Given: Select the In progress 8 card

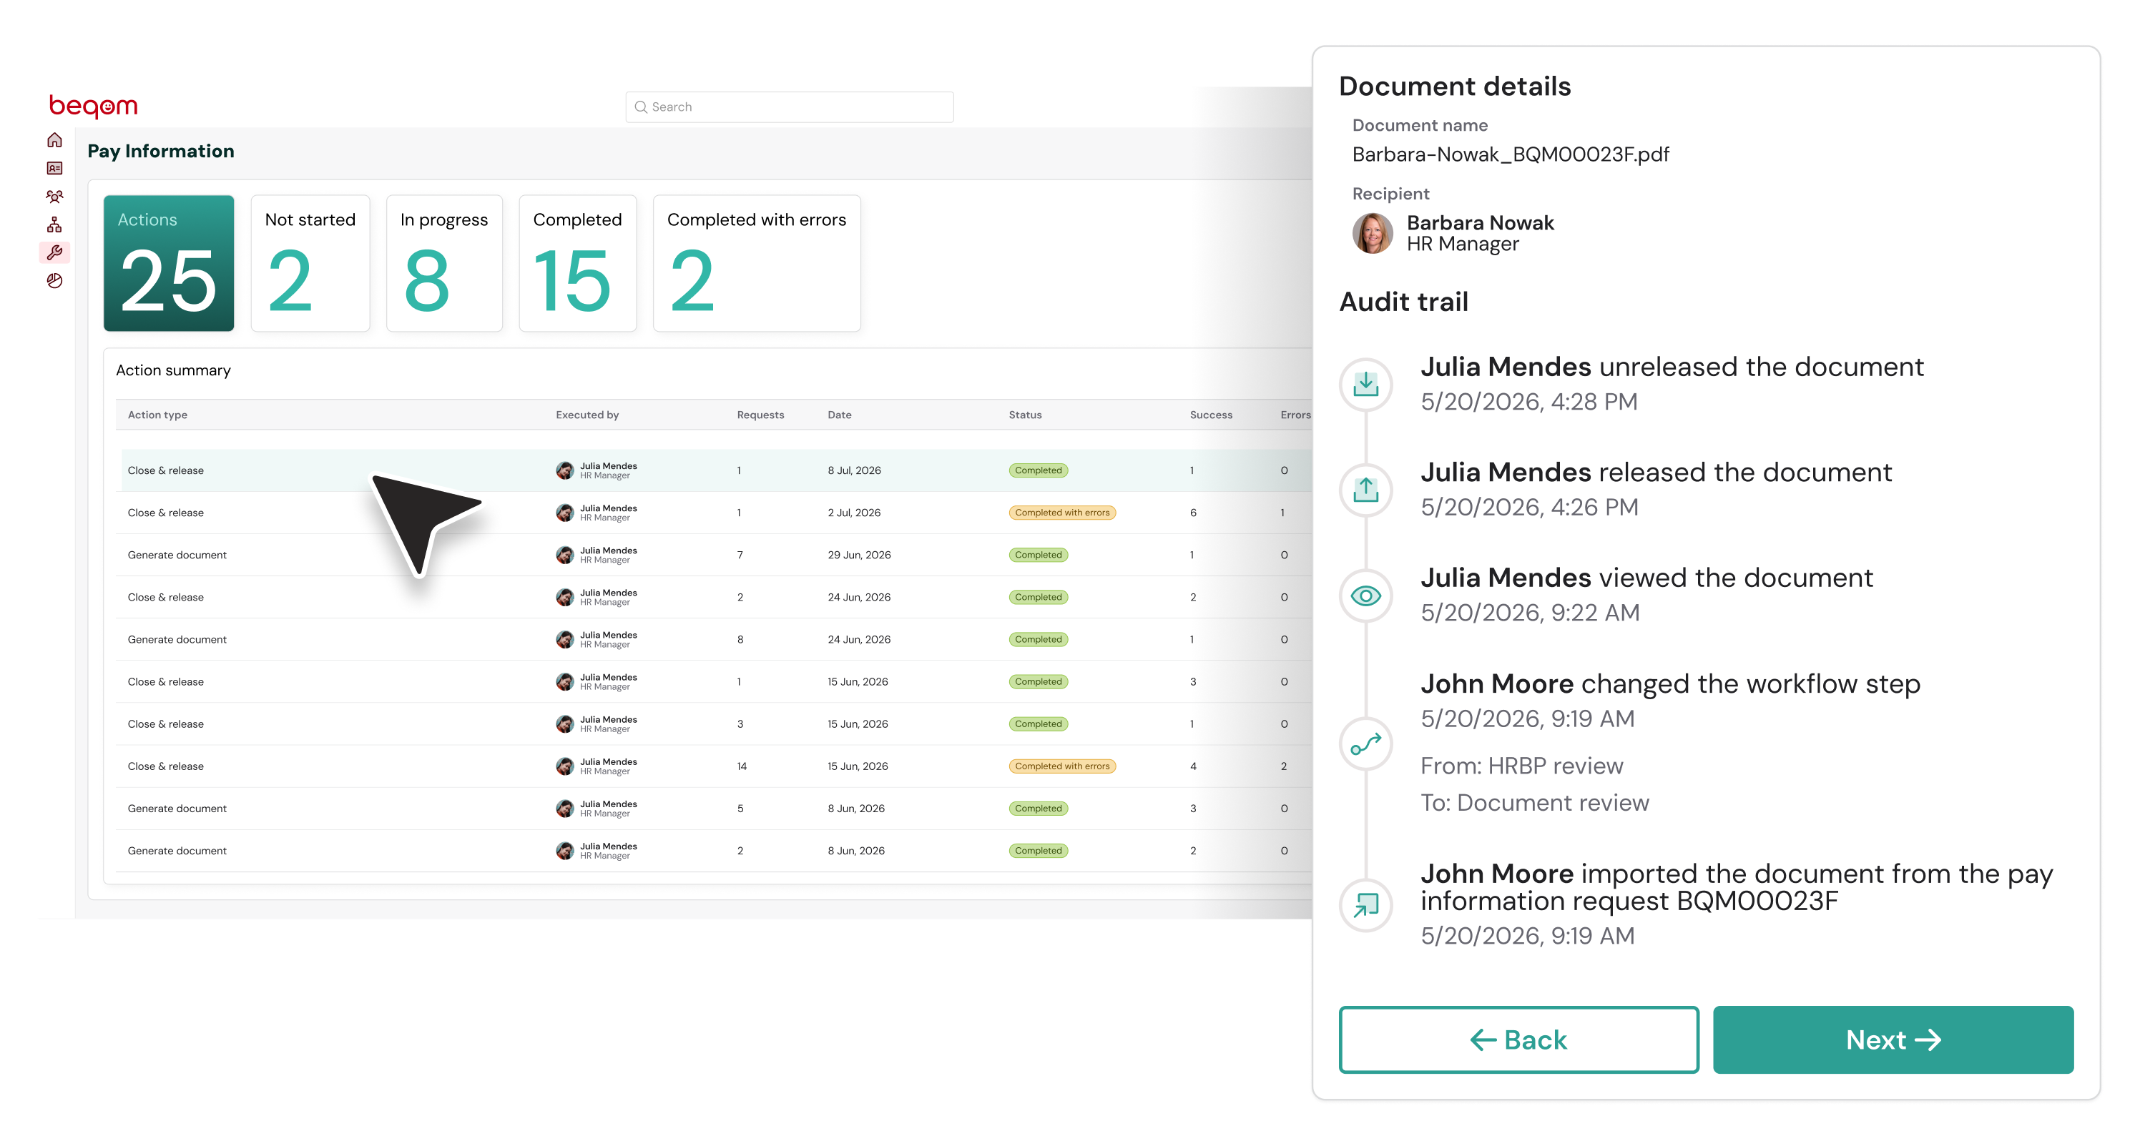Looking at the screenshot, I should pyautogui.click(x=444, y=262).
